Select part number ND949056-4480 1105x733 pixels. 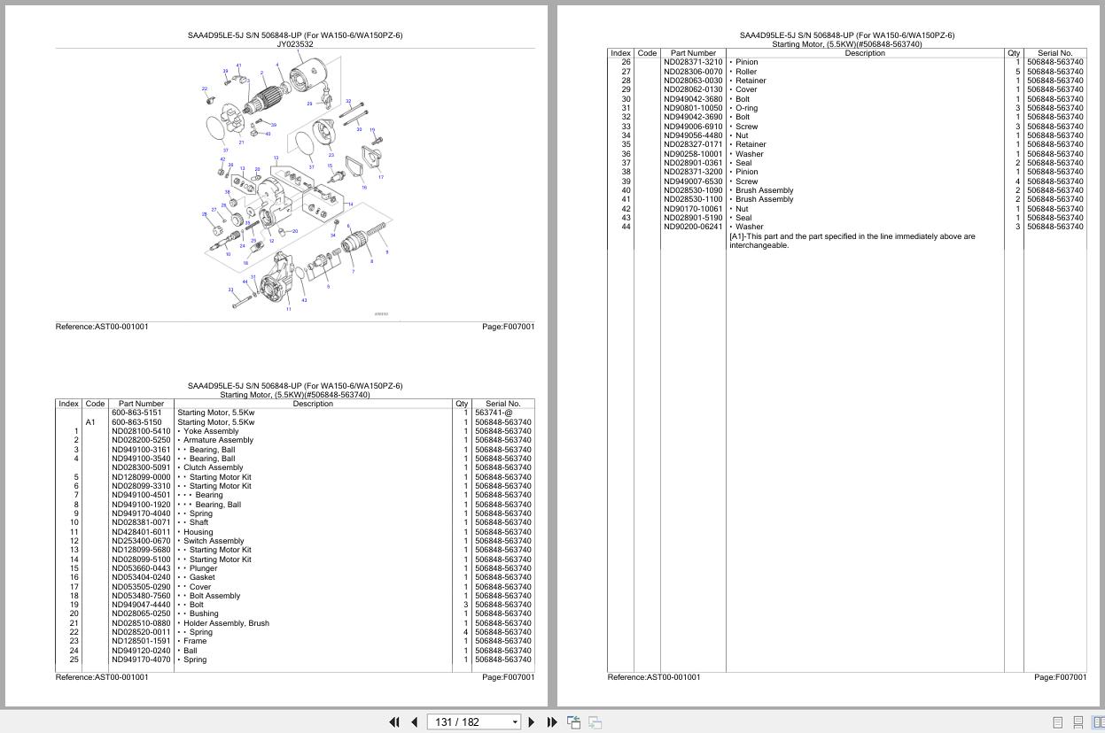click(x=693, y=135)
